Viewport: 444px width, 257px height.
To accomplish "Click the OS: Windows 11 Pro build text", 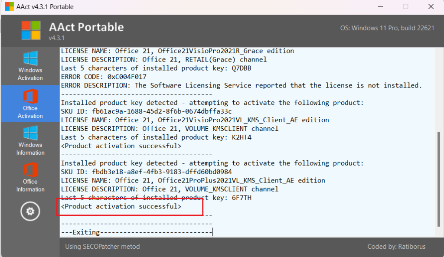I will (x=387, y=28).
